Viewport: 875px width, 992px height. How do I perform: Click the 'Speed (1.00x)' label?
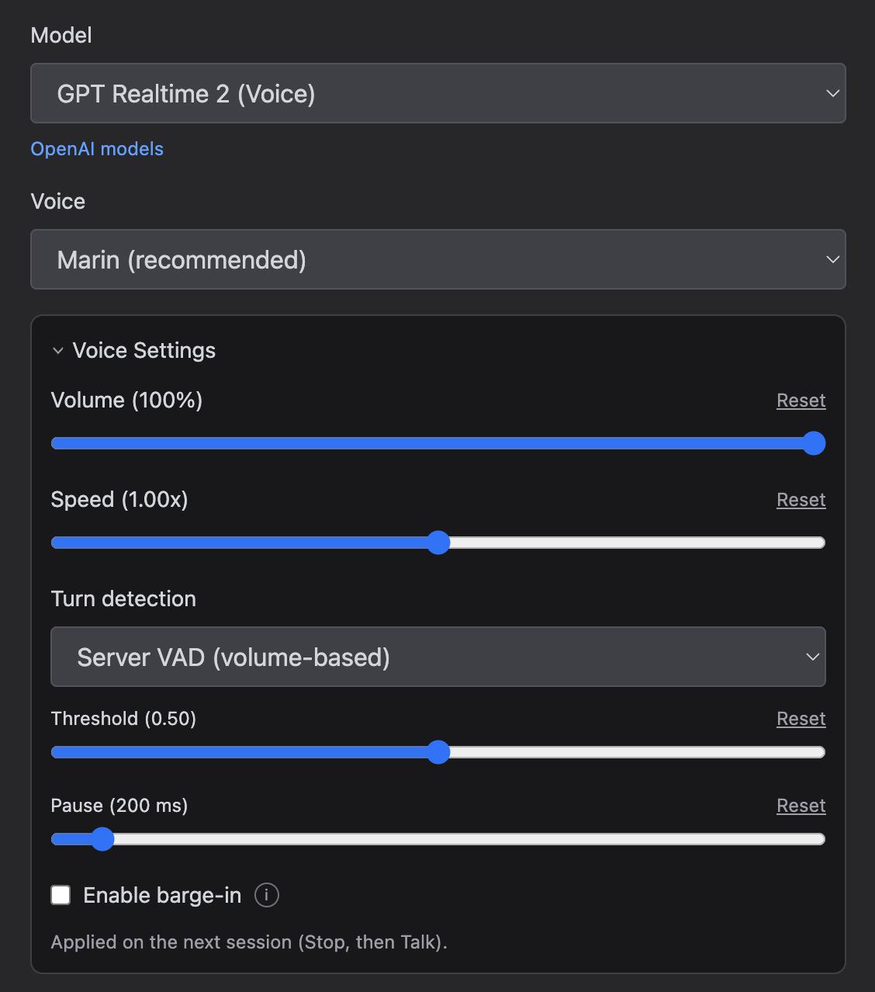tap(119, 500)
